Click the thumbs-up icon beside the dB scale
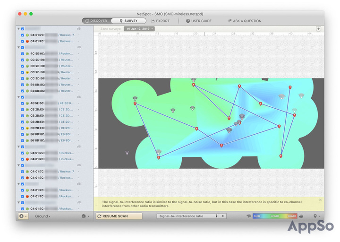Viewport: 340px width, 242px height. pyautogui.click(x=301, y=216)
